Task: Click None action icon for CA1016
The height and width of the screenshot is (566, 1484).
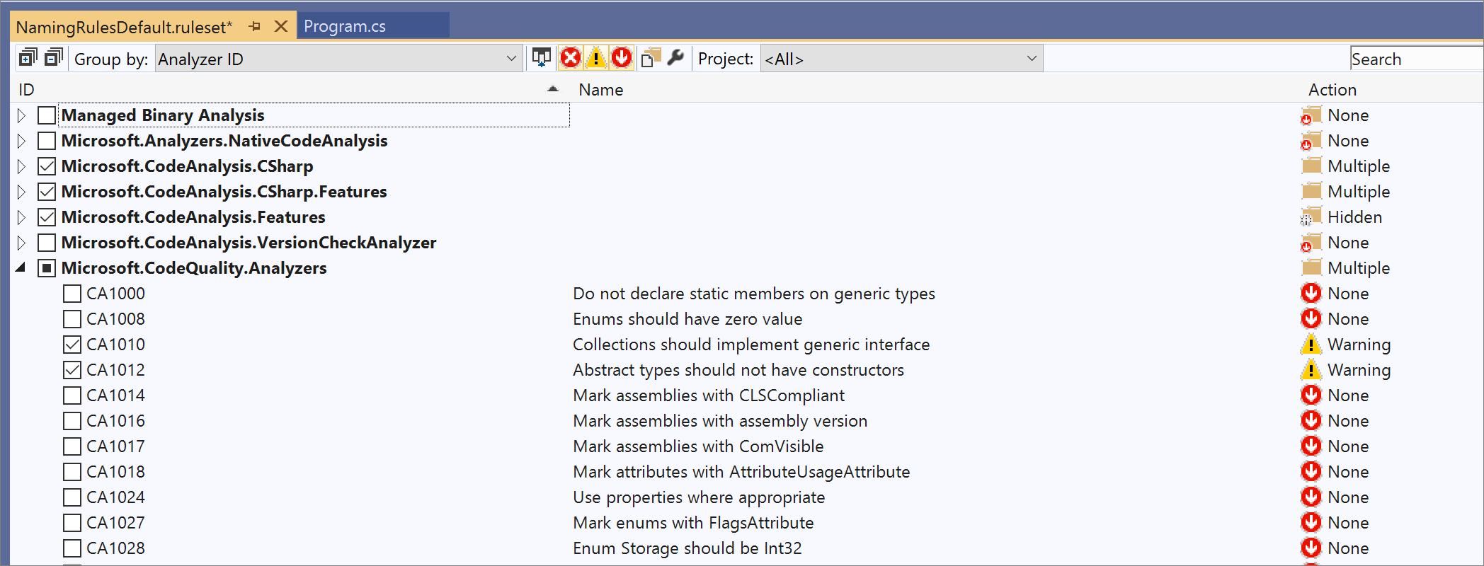Action: click(1311, 421)
